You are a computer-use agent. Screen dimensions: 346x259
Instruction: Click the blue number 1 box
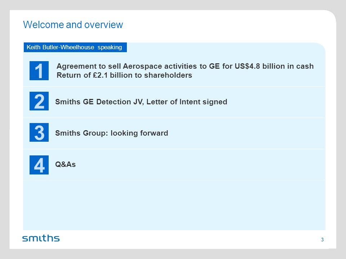(x=39, y=71)
